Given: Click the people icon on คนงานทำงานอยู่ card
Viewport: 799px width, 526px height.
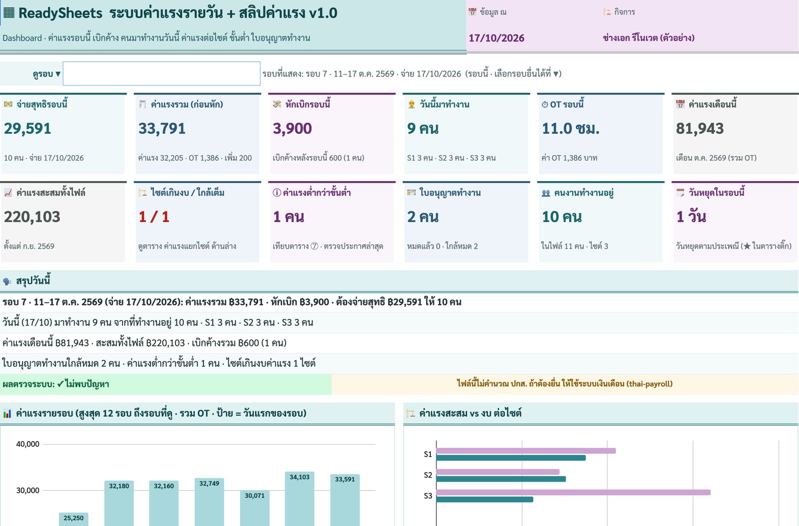Looking at the screenshot, I should coord(546,193).
